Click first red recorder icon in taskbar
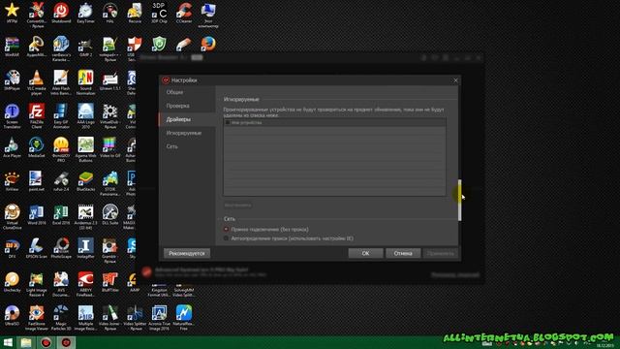The image size is (620, 349). 46,342
